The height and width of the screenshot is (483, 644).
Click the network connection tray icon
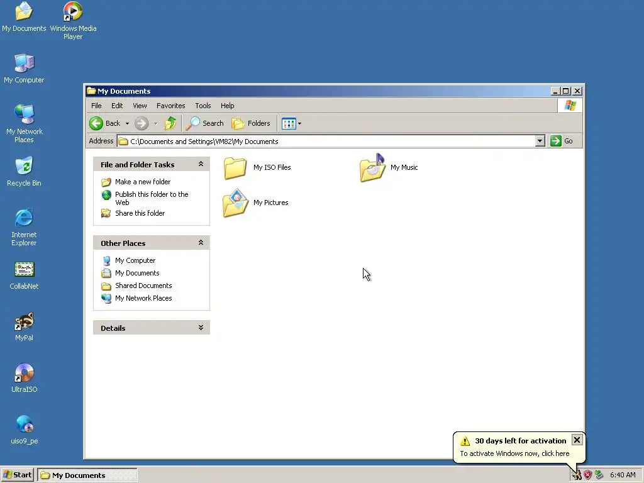[x=599, y=475]
